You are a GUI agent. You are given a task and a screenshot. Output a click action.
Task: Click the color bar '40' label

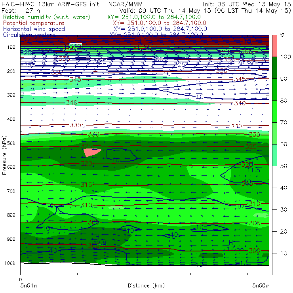click(283, 188)
